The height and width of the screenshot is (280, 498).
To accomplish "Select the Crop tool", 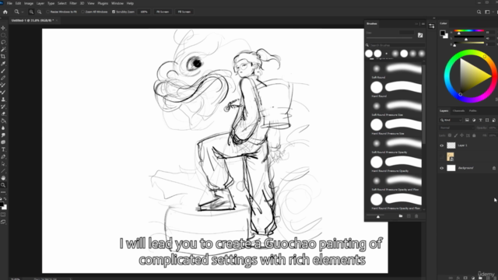I will point(3,56).
